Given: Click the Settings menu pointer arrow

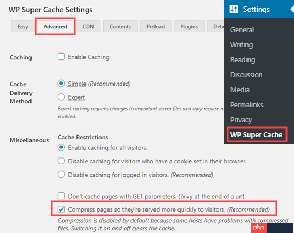Looking at the screenshot, I should click(292, 9).
